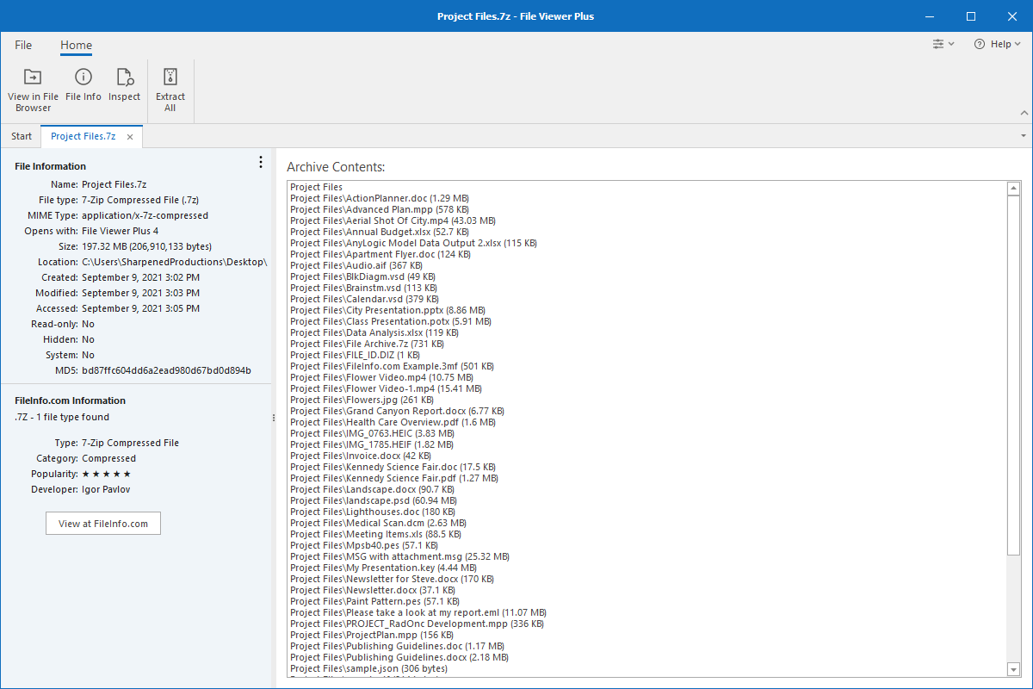Activate the Inspect tool
The height and width of the screenshot is (689, 1033).
[124, 85]
